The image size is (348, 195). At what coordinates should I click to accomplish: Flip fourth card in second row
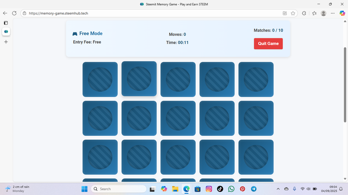(x=217, y=118)
